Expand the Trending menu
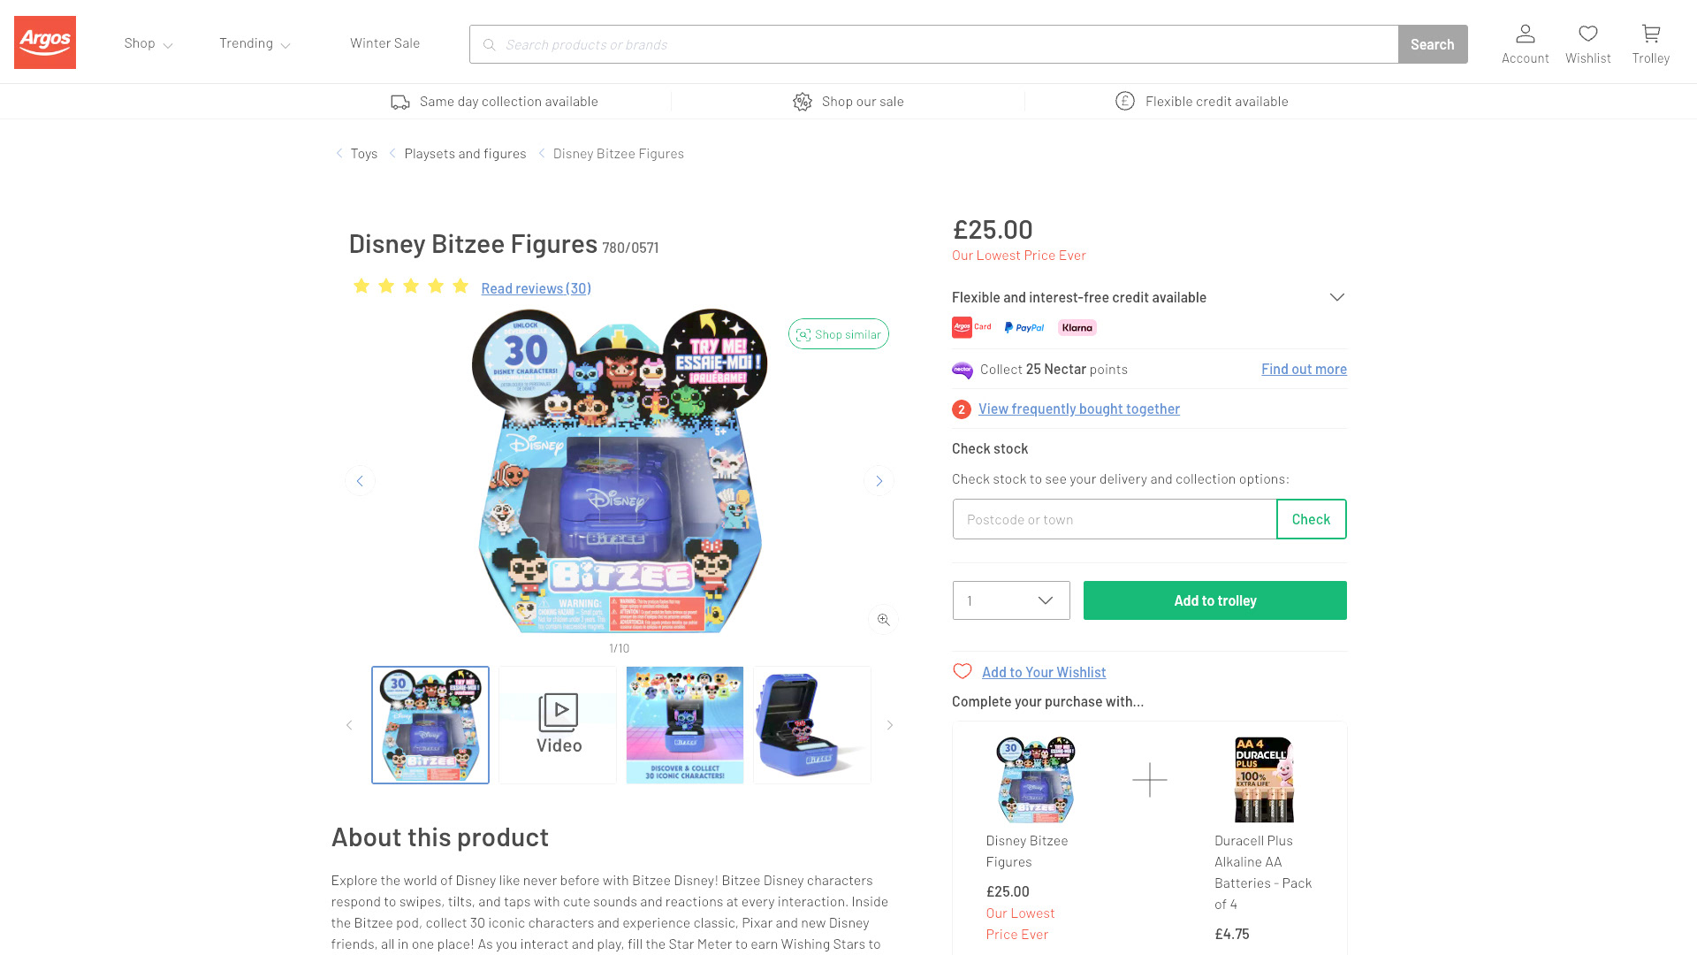Screen dimensions: 1697x955 pyautogui.click(x=255, y=43)
